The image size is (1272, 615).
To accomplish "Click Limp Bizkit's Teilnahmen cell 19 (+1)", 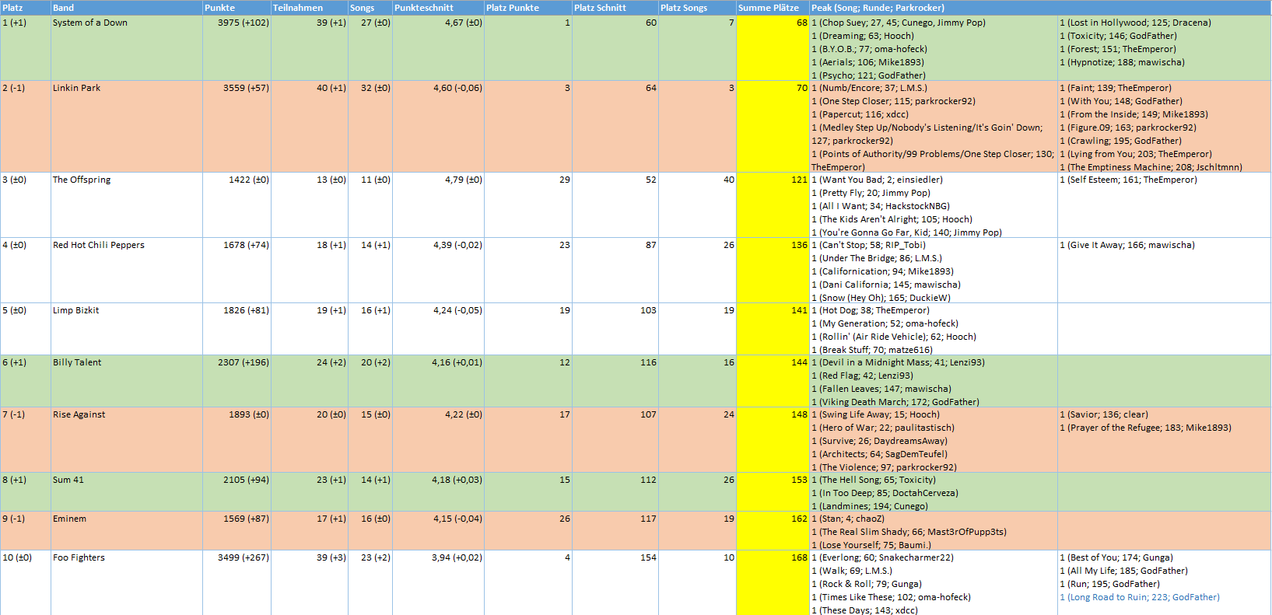I will [310, 311].
